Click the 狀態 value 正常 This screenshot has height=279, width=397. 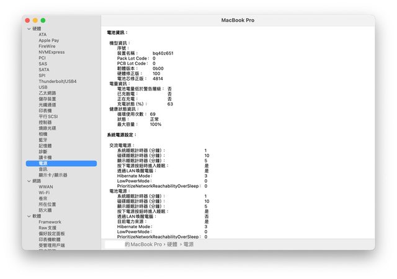[154, 119]
